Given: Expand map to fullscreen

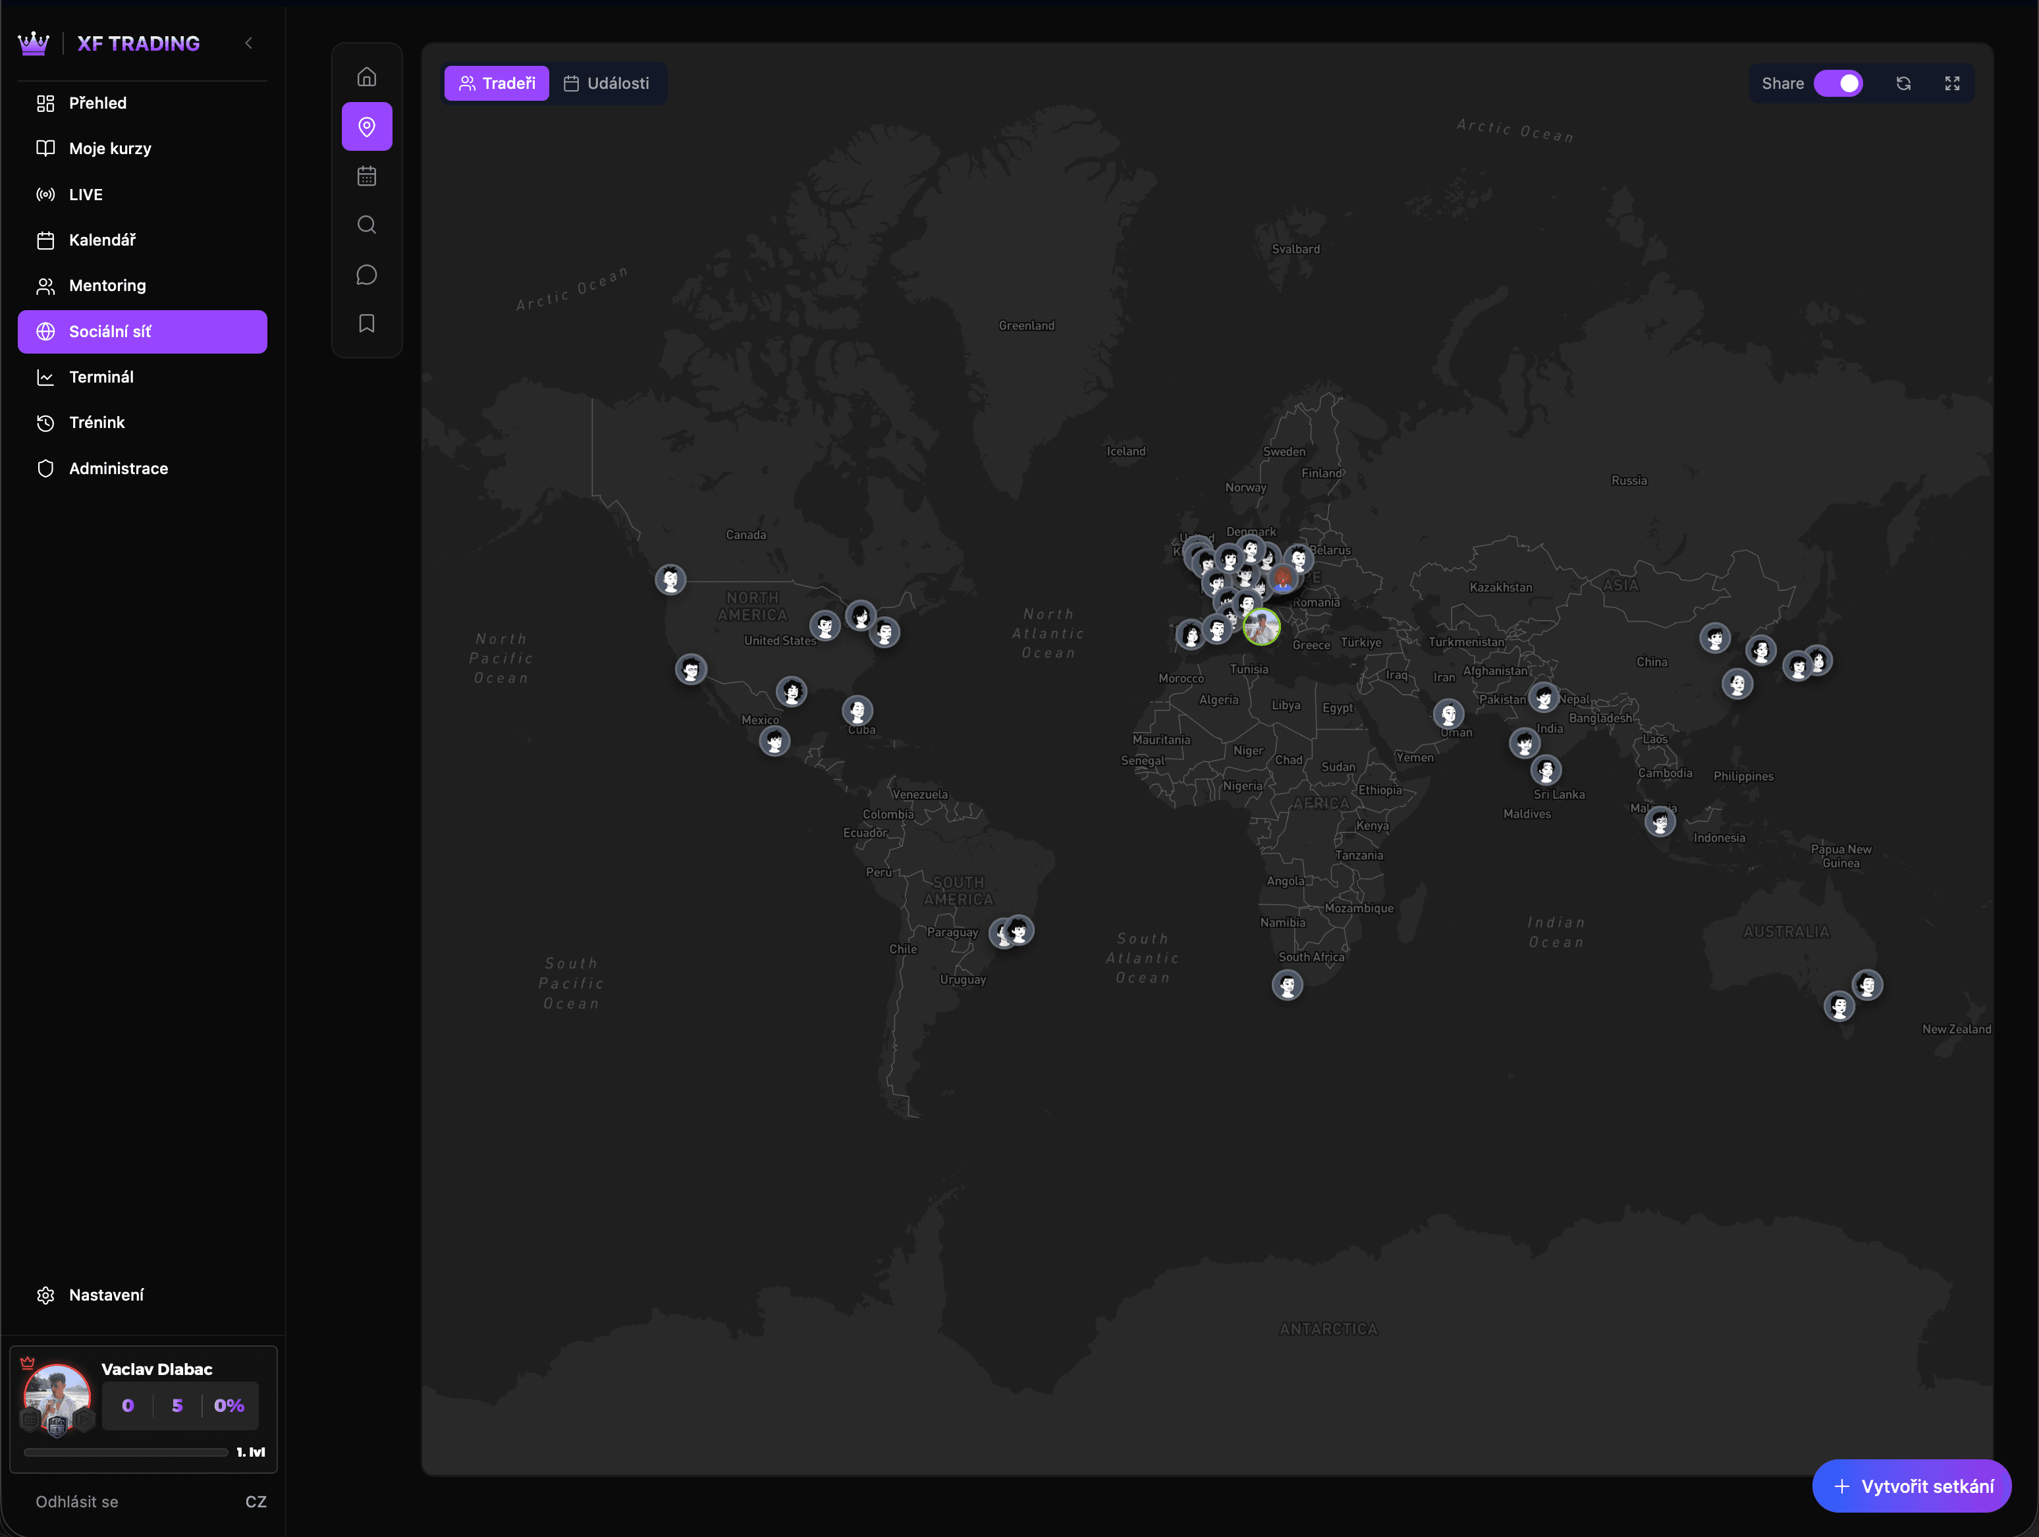Looking at the screenshot, I should point(1952,84).
